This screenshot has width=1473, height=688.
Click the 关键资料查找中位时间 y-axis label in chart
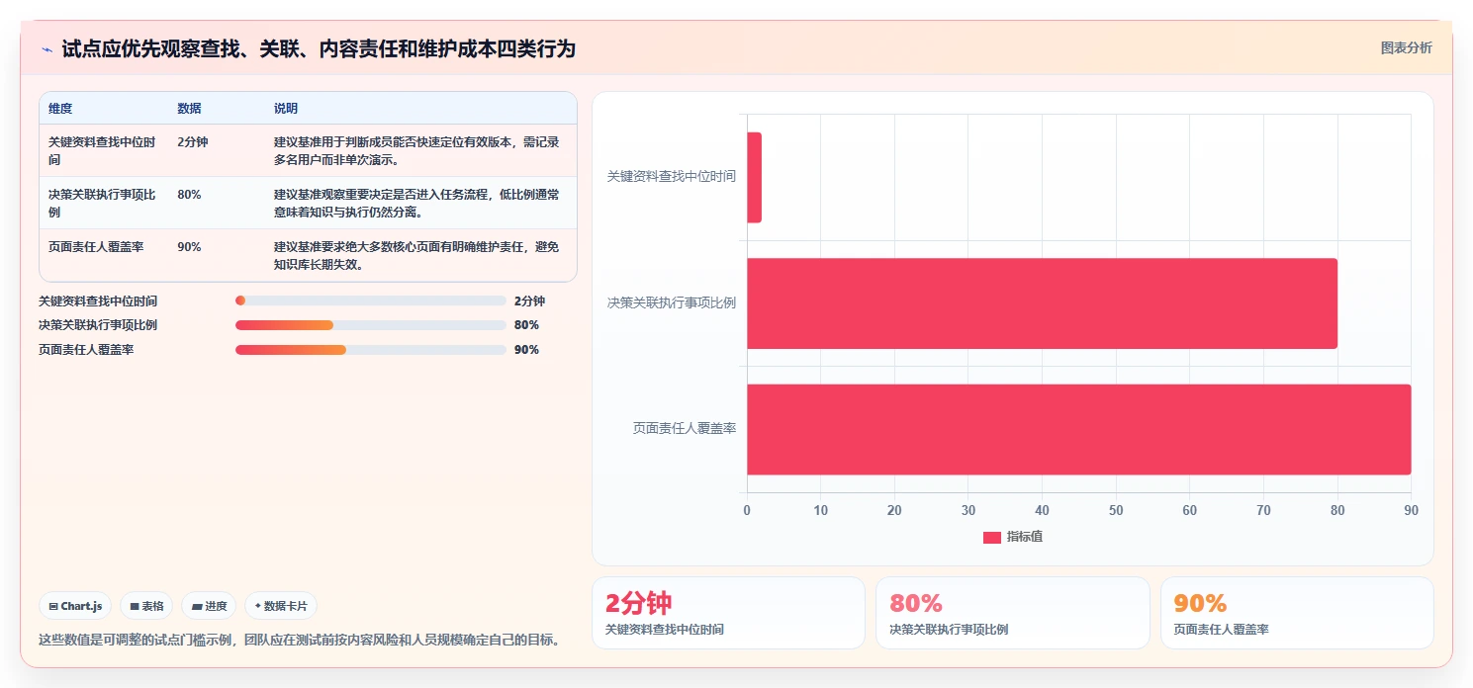pyautogui.click(x=672, y=176)
